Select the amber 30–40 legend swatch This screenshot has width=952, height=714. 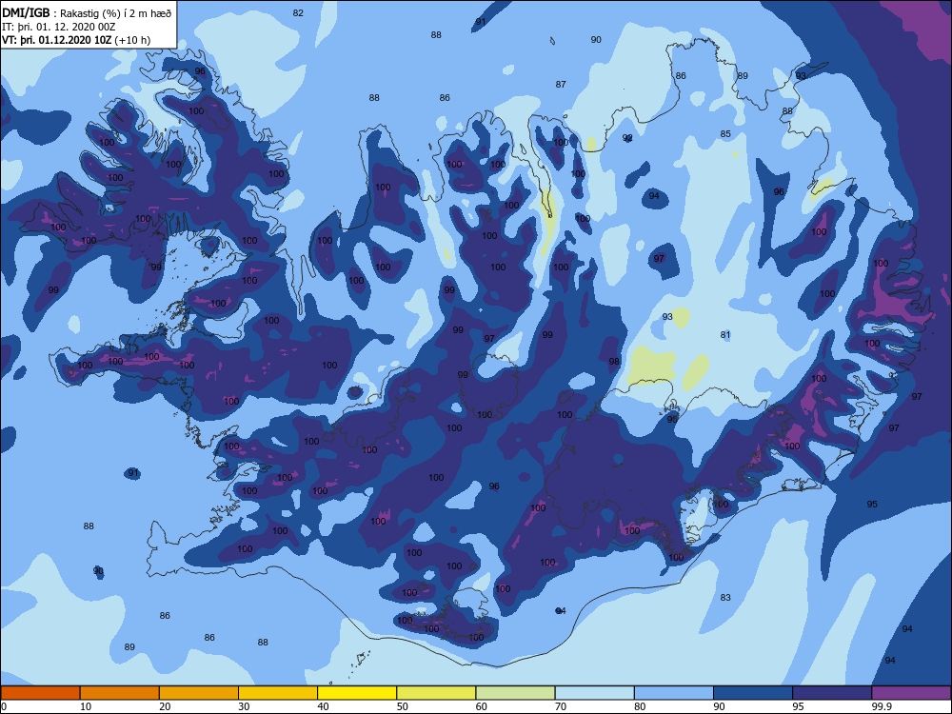click(278, 693)
